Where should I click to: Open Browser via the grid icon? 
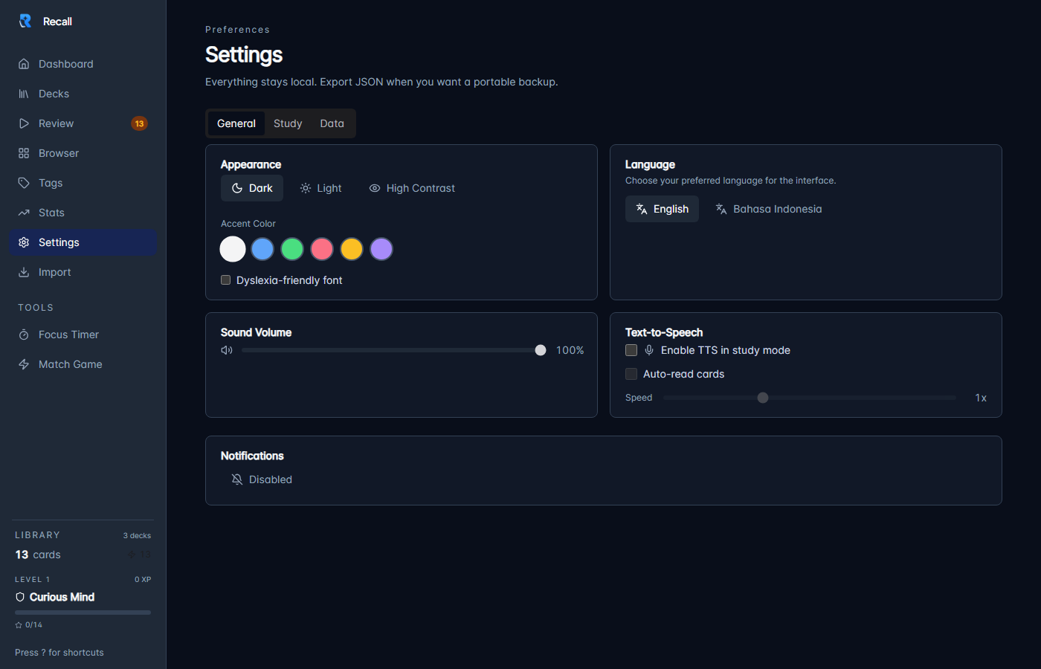24,153
